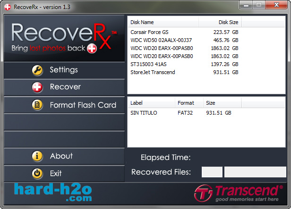Click the Recovered Files progress bar
This screenshot has width=291, height=209.
pyautogui.click(x=255, y=172)
